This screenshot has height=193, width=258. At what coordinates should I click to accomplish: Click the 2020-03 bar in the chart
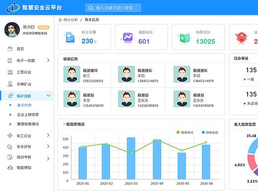click(x=131, y=158)
